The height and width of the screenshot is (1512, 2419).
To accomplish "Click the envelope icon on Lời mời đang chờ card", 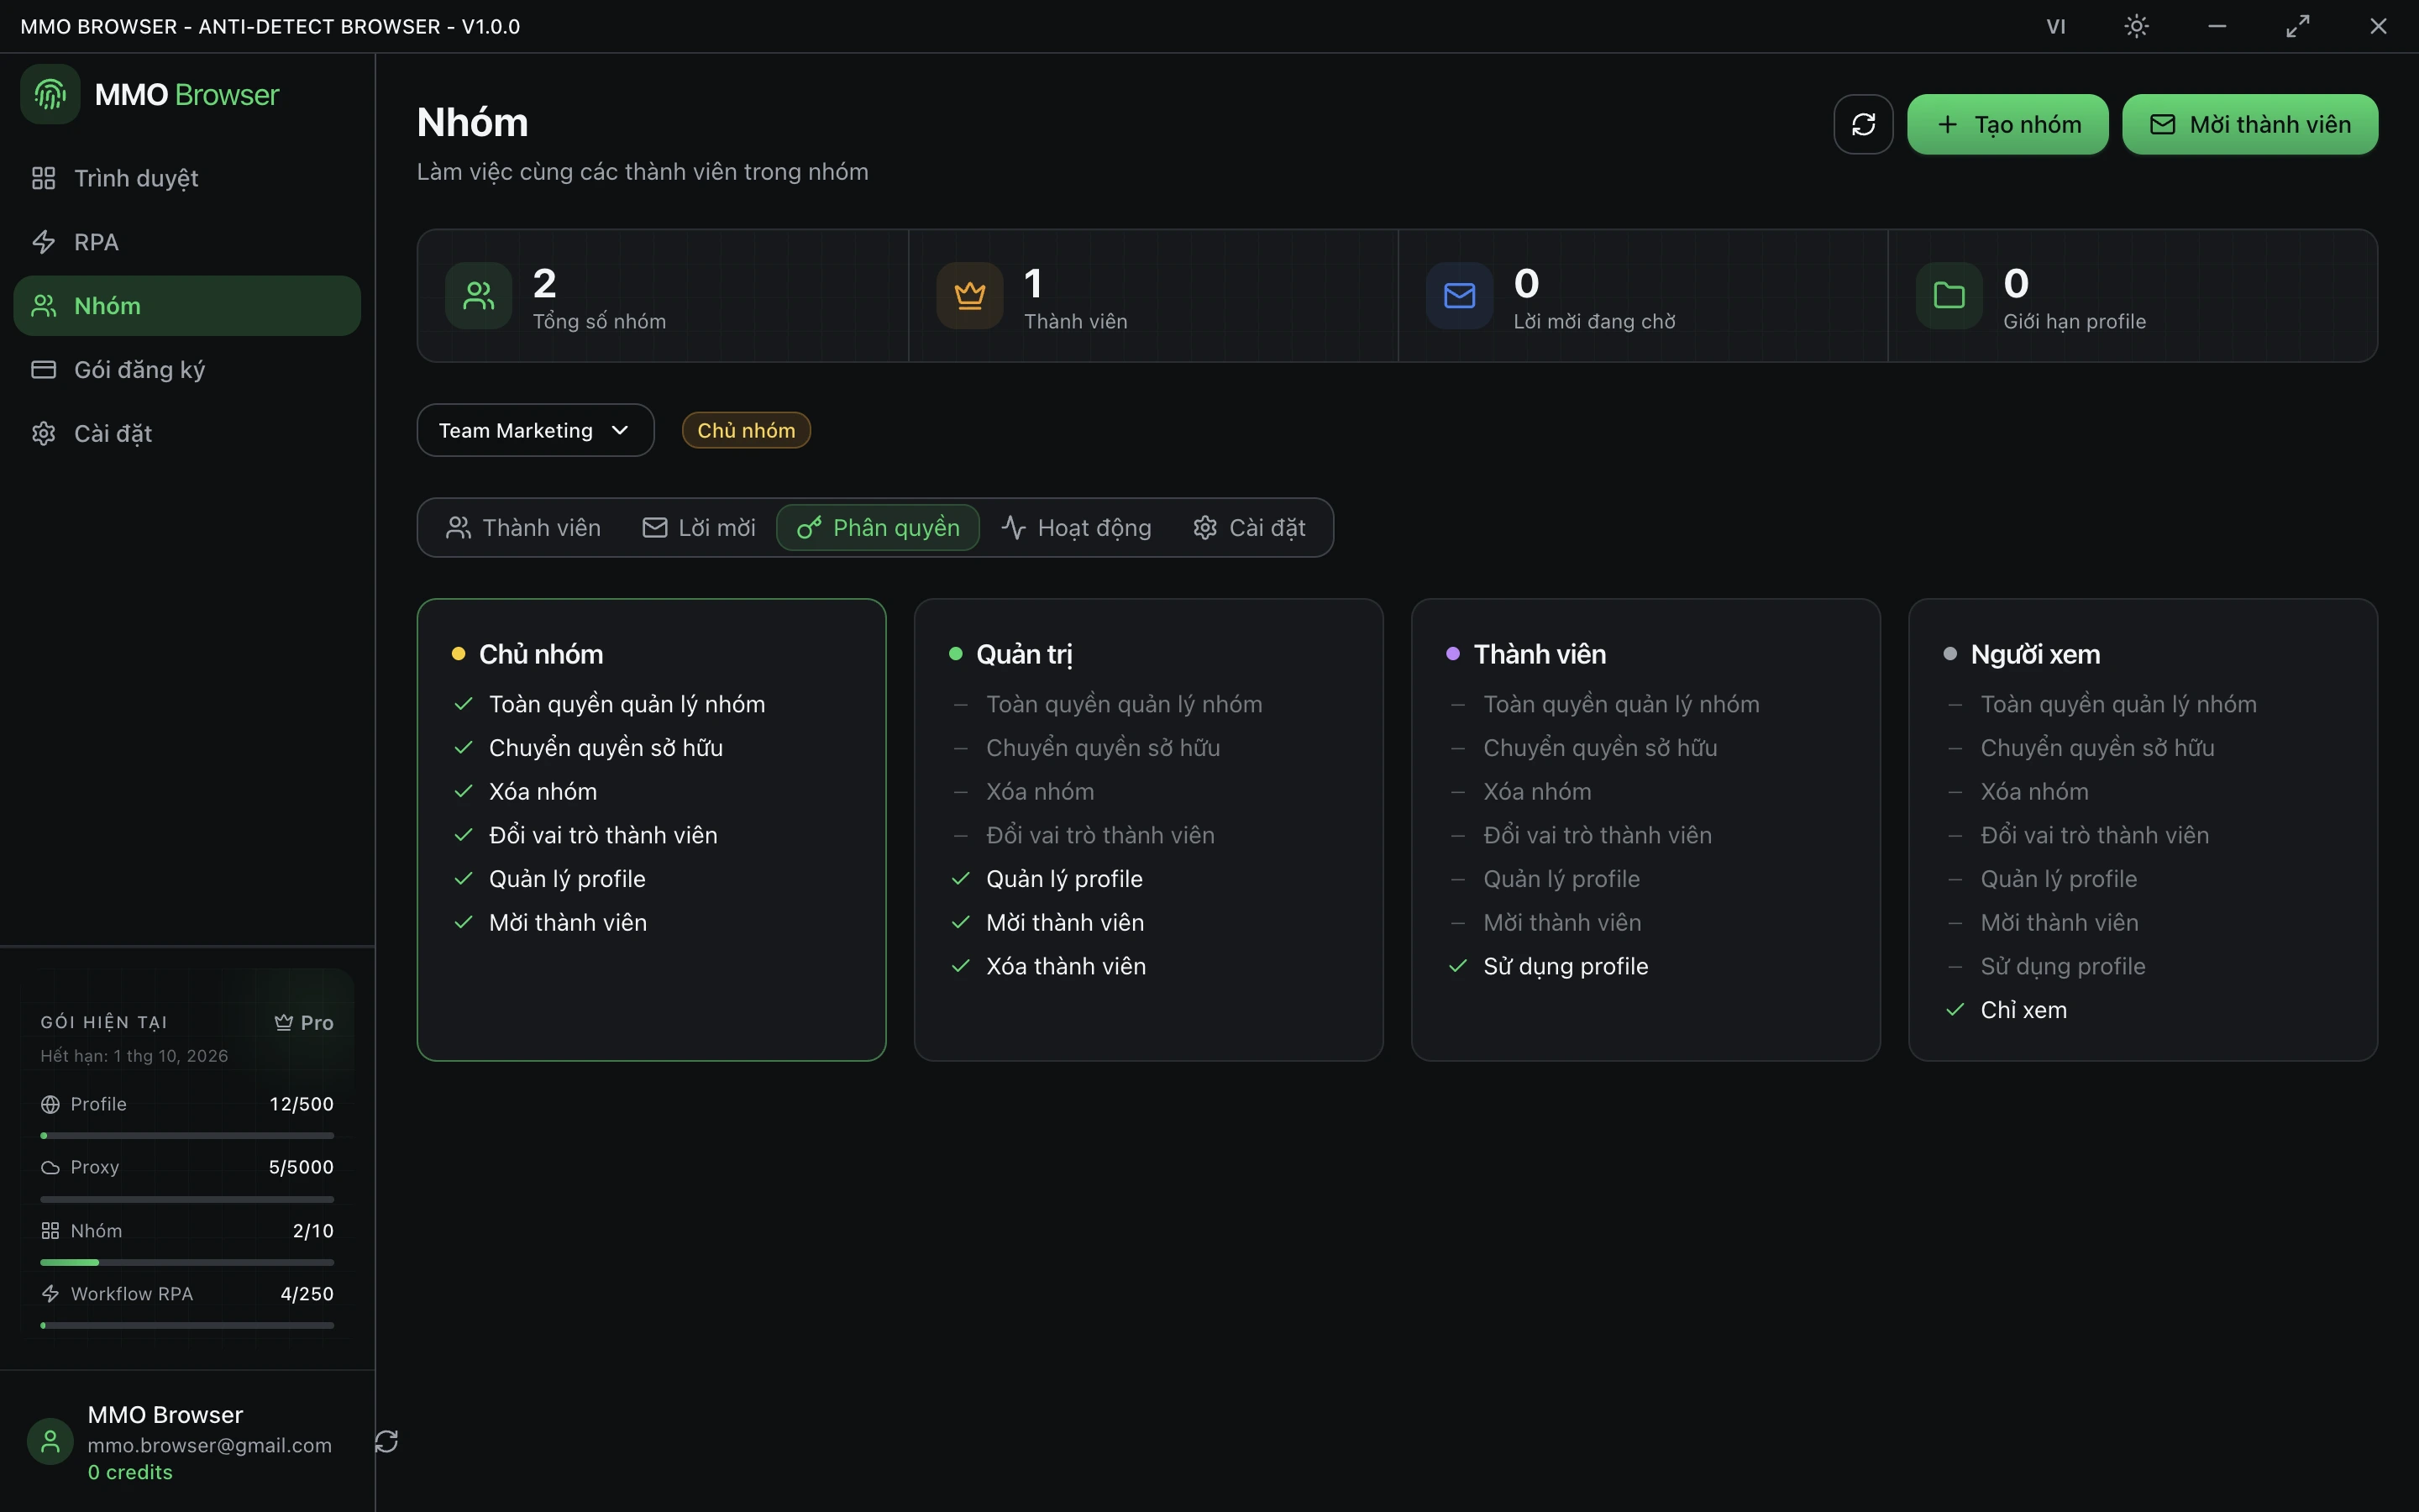I will click(x=1460, y=295).
